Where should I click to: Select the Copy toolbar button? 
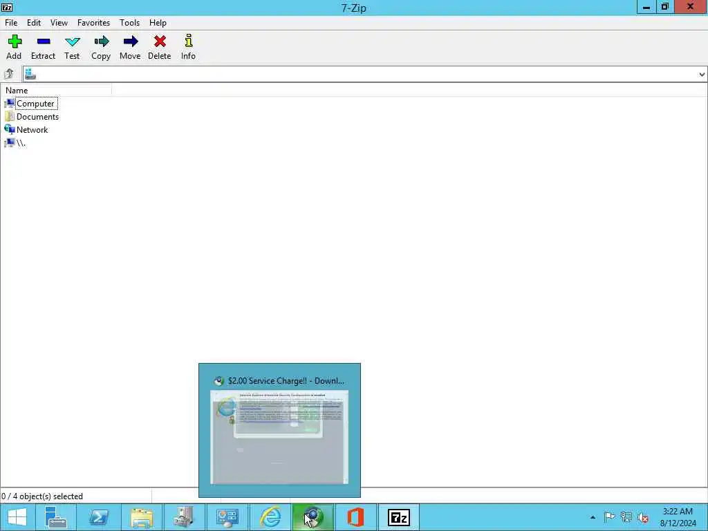pos(101,48)
